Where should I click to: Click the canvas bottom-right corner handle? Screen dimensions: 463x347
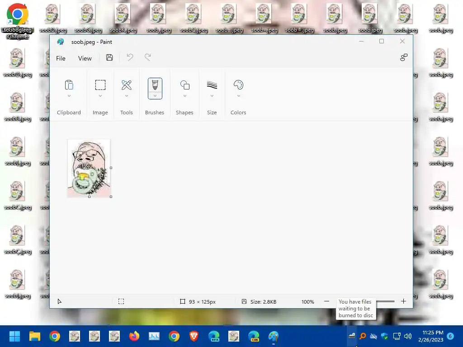pyautogui.click(x=111, y=197)
